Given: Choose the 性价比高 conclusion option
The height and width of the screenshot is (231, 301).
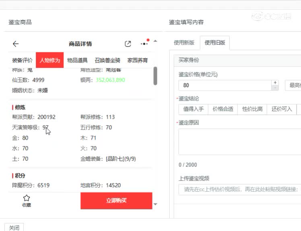Looking at the screenshot, I should [x=252, y=109].
